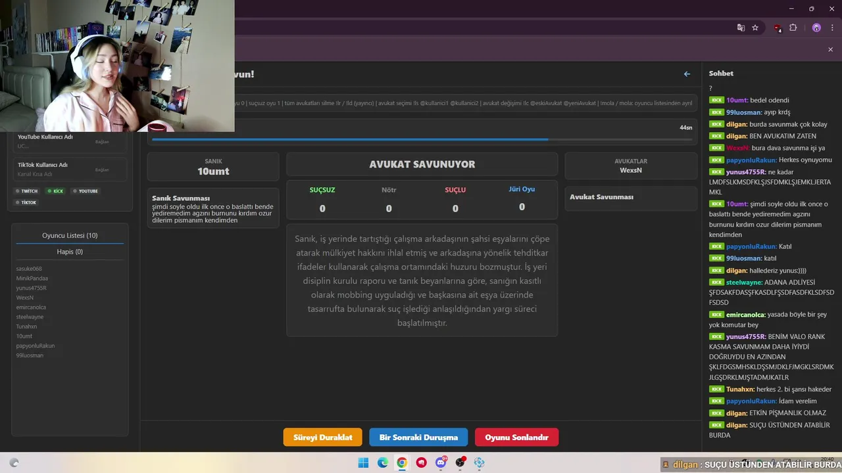Switch to Chrome in the taskbar
The height and width of the screenshot is (473, 842).
pyautogui.click(x=402, y=462)
